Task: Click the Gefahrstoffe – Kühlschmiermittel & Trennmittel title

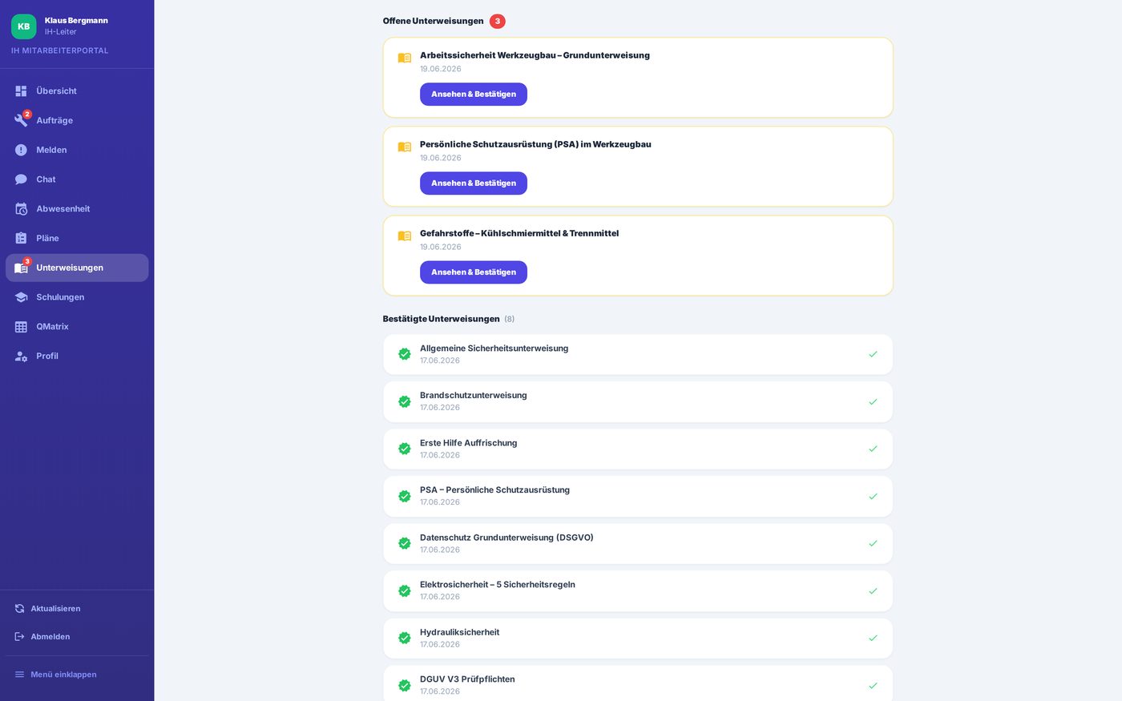Action: tap(519, 233)
